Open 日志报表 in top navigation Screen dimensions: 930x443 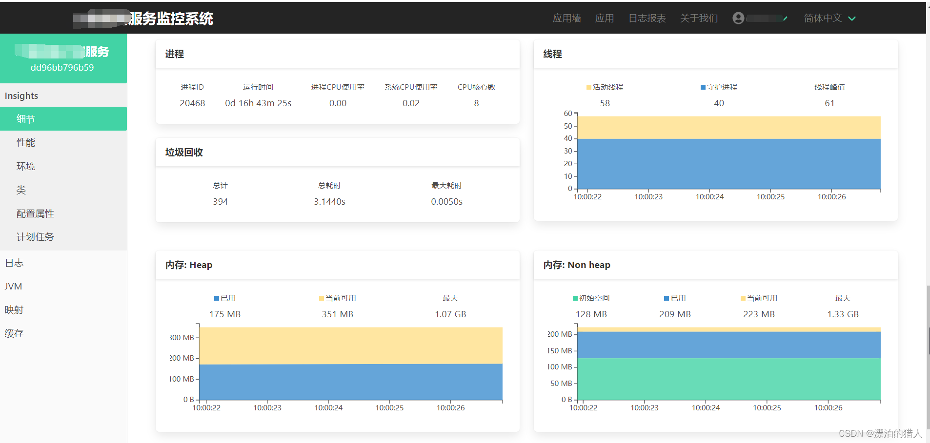point(647,18)
